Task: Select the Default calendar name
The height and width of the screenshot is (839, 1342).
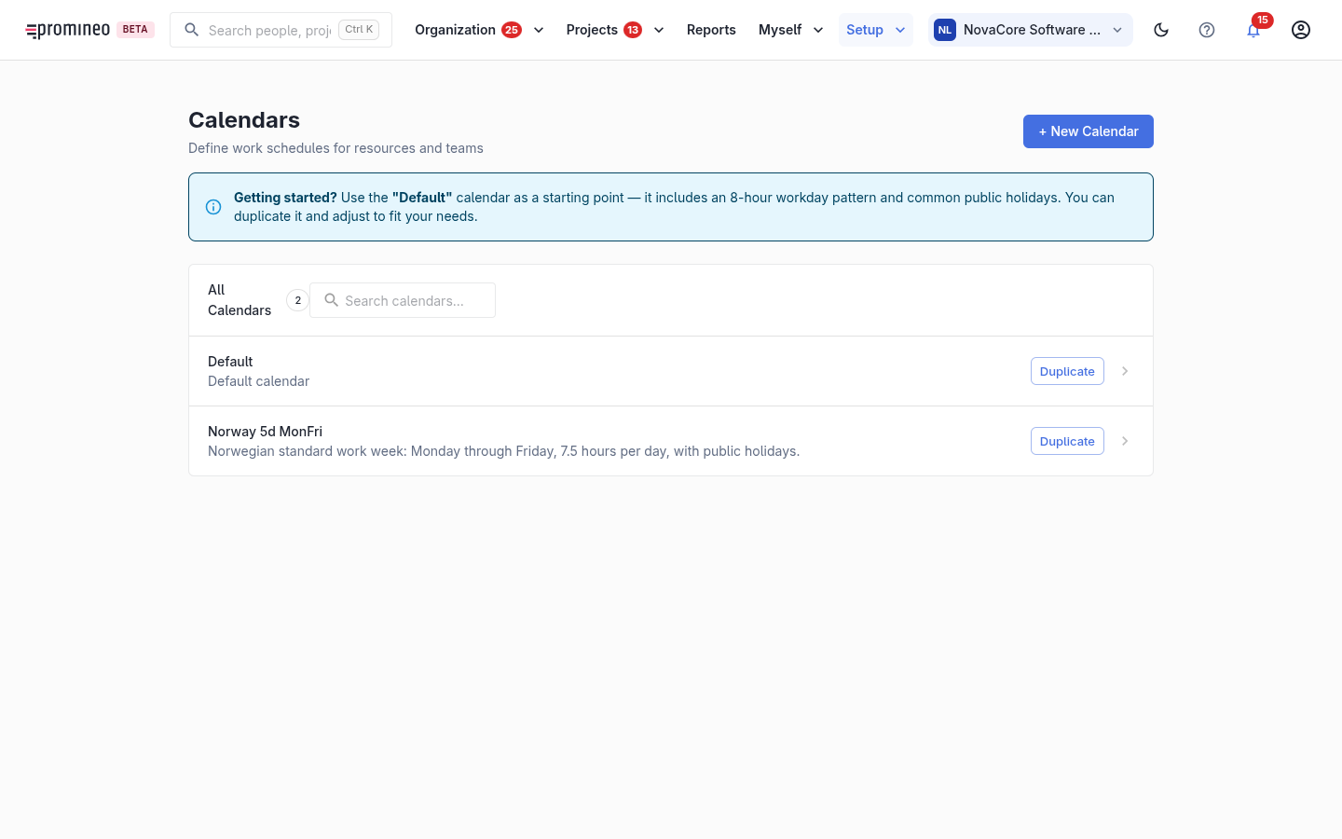Action: 230,362
